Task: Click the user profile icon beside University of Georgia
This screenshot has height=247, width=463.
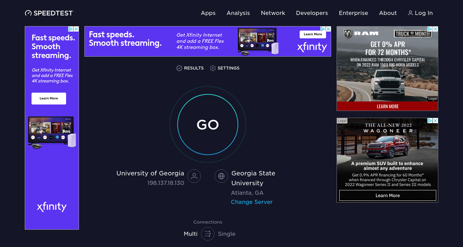Action: 194,176
